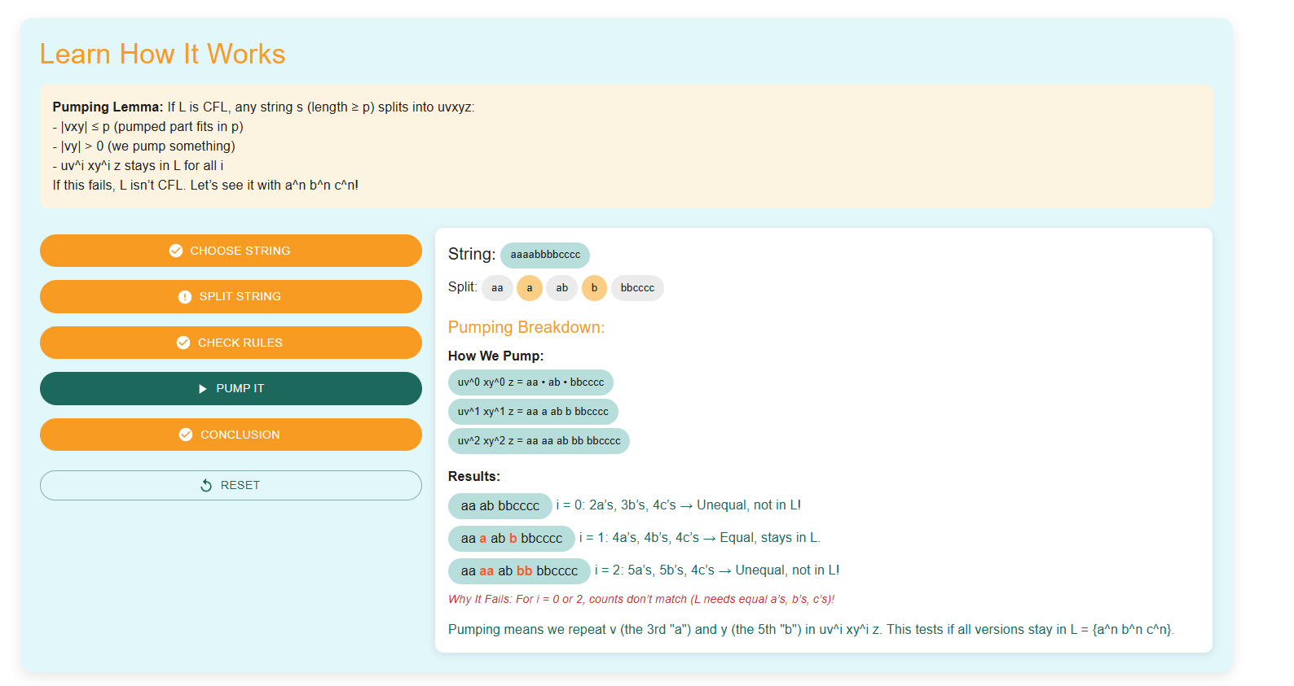Select the orange "a" split chip
The width and height of the screenshot is (1294, 686).
coord(530,288)
